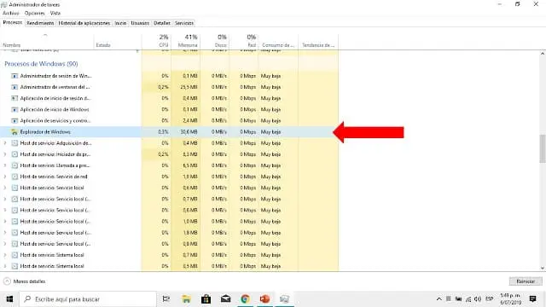Sort processes by the Disco column
This screenshot has width=546, height=307.
[x=215, y=41]
